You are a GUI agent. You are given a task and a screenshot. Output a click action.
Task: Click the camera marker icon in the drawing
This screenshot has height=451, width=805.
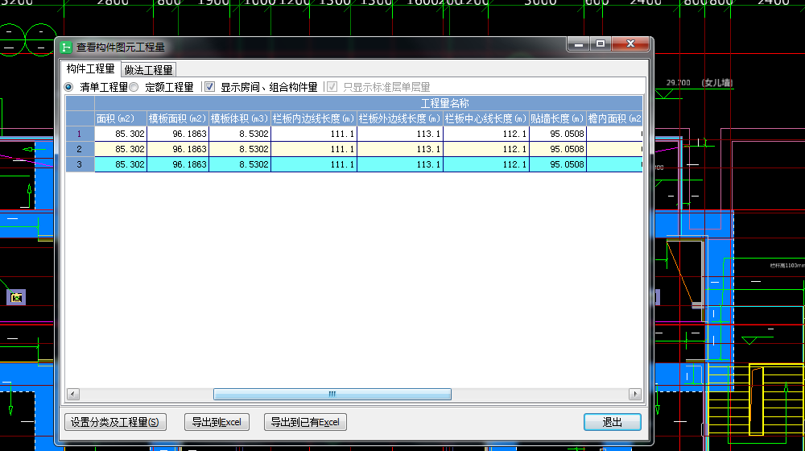tap(16, 297)
